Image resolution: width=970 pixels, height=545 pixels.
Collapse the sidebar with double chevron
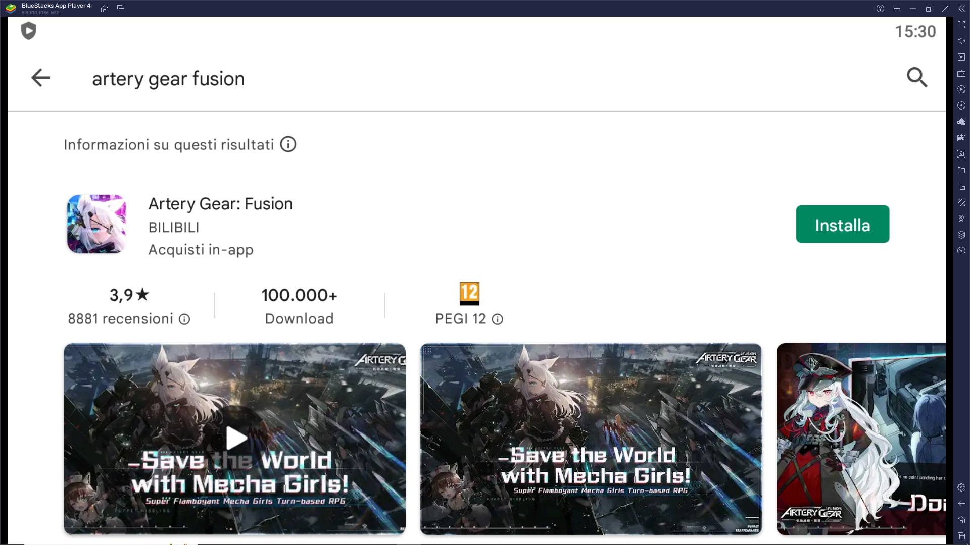961,9
